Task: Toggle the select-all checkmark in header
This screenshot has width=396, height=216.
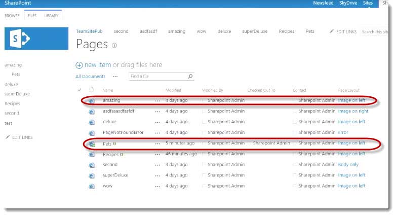Action: (80, 90)
